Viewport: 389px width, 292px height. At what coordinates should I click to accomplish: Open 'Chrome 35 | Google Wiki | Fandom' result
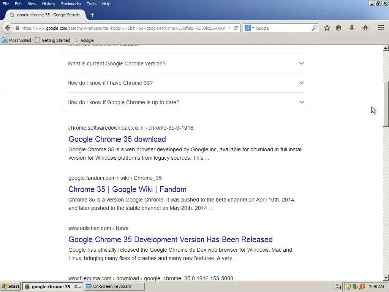(128, 189)
